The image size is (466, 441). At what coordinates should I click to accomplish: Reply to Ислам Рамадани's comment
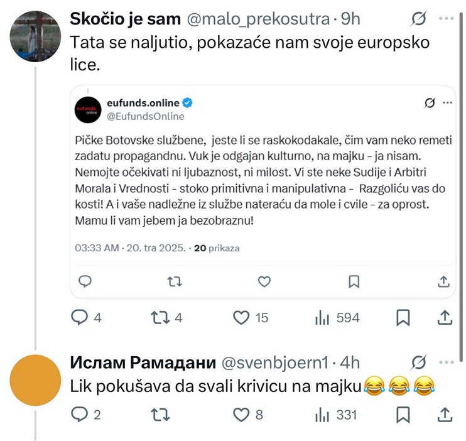pyautogui.click(x=79, y=414)
